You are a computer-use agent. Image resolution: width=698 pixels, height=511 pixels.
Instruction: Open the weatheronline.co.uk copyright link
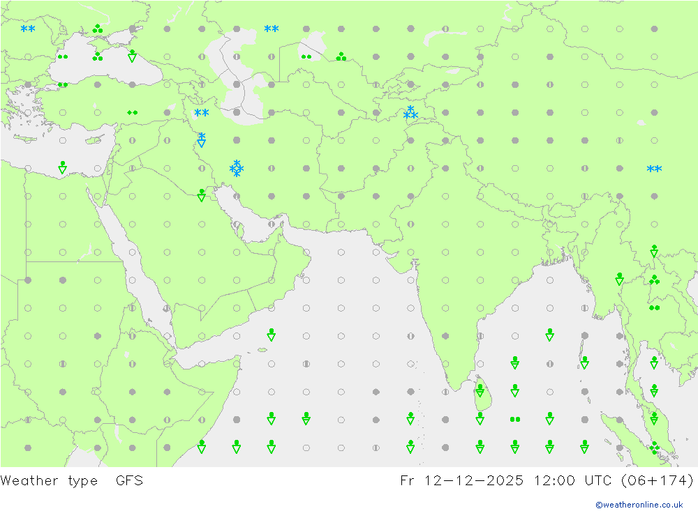pos(639,505)
